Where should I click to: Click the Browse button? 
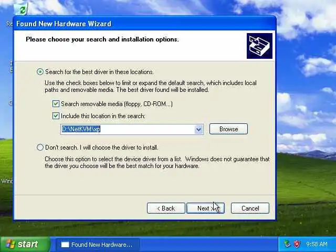coord(228,129)
